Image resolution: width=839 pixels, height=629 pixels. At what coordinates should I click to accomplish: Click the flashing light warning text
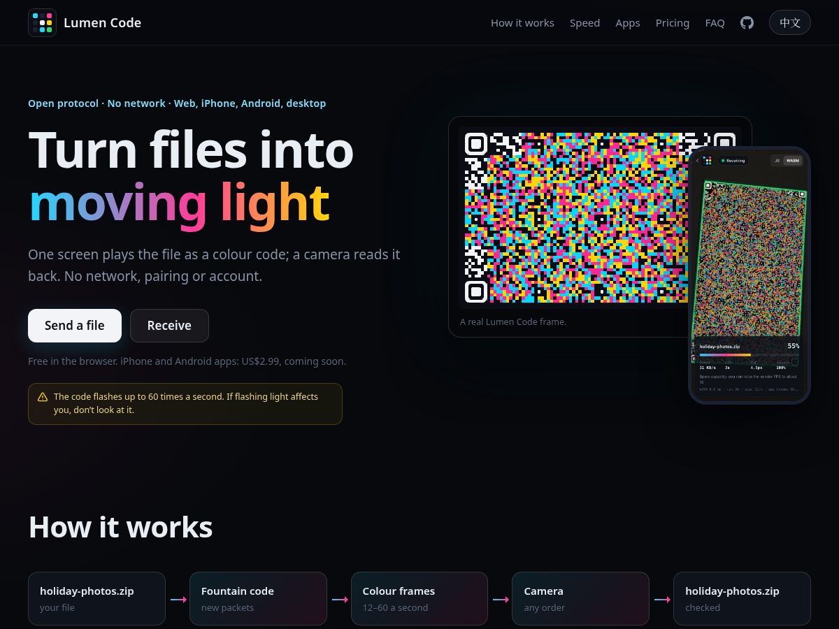pos(186,403)
